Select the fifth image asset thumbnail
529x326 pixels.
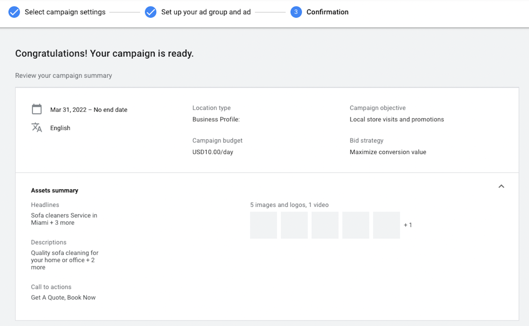(387, 225)
